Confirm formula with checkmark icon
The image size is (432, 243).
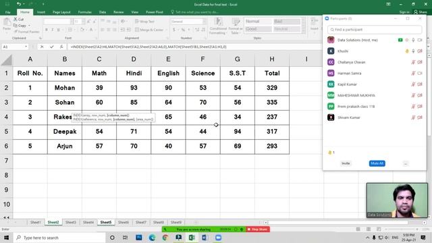click(x=51, y=47)
